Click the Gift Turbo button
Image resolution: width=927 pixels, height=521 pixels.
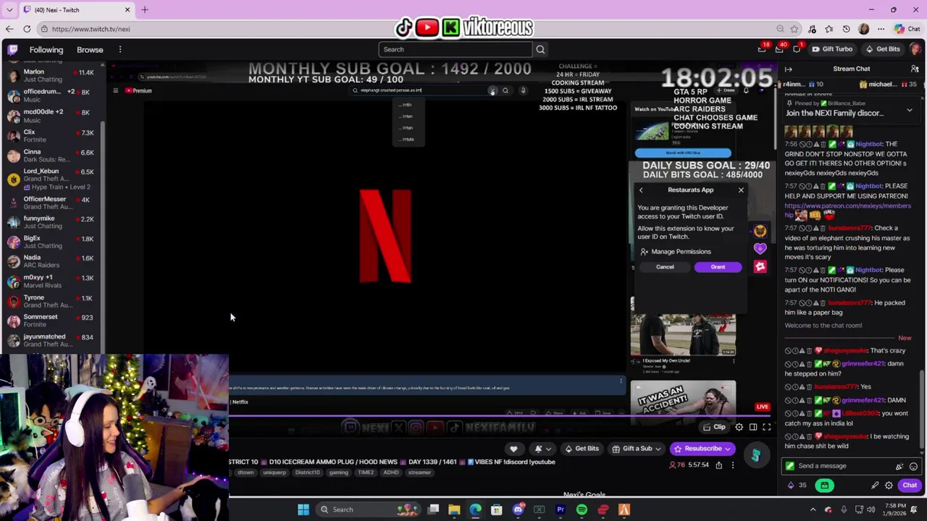pos(831,49)
